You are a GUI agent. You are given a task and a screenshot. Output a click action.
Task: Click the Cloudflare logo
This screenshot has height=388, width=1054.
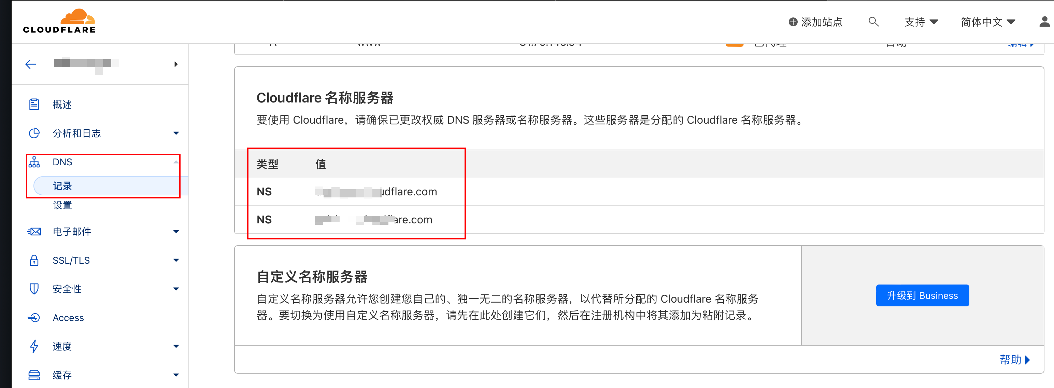(59, 21)
